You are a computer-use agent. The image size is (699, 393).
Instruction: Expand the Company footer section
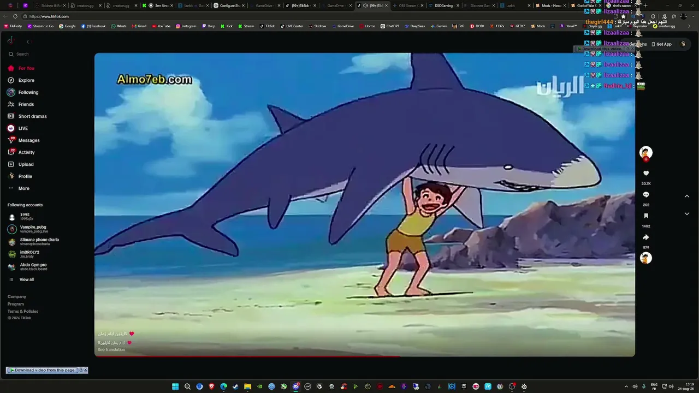[17, 297]
